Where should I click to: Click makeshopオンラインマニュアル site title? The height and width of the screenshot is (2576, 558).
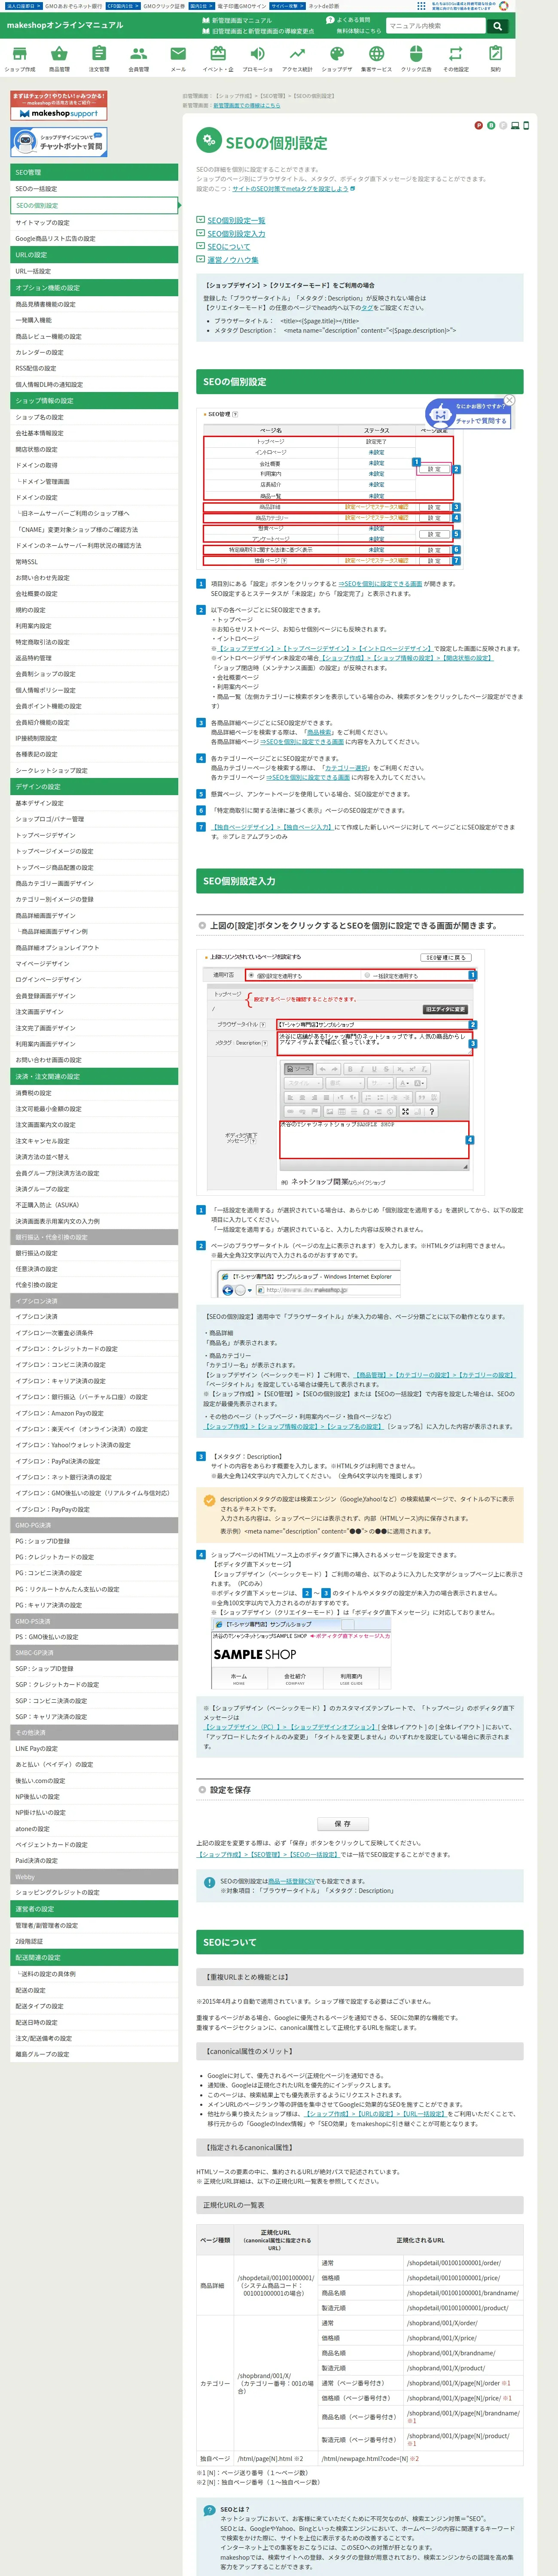coord(65,25)
